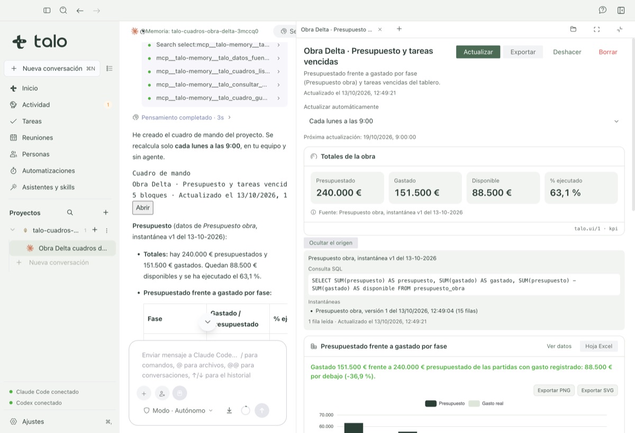Expand the Pensamiento completado section

(182, 117)
